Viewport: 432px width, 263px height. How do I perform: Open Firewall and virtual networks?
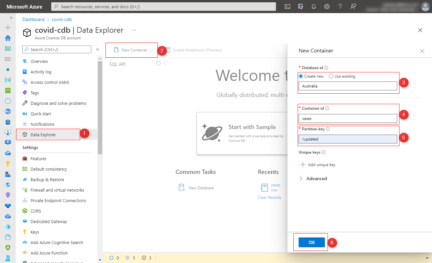point(57,190)
